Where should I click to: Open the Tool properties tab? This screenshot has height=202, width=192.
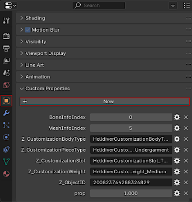point(6,20)
